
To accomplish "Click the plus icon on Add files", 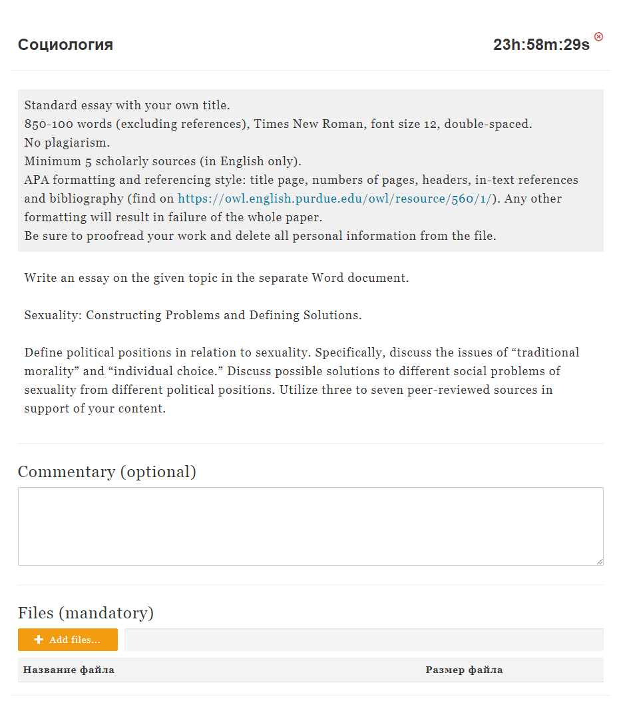I will (39, 640).
